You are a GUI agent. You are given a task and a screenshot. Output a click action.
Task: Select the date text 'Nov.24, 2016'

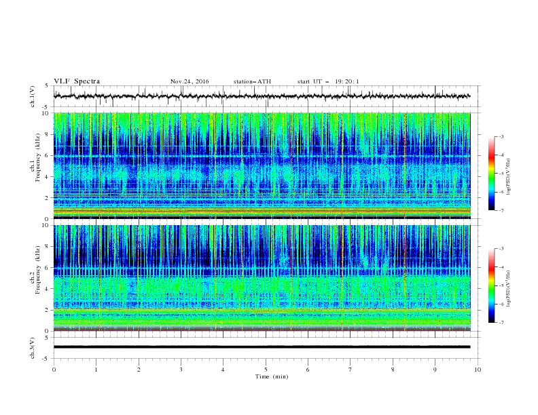pos(190,81)
